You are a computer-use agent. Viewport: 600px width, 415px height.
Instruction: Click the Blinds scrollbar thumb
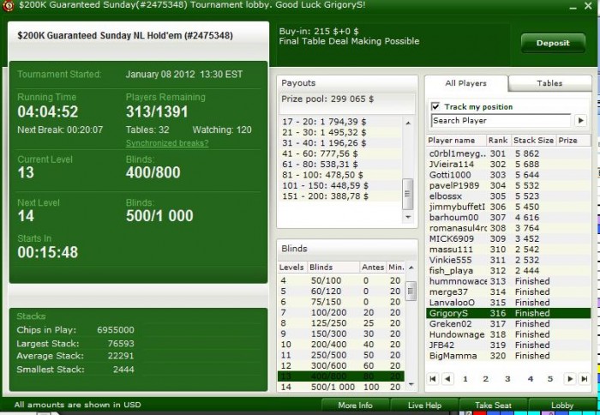tap(411, 292)
